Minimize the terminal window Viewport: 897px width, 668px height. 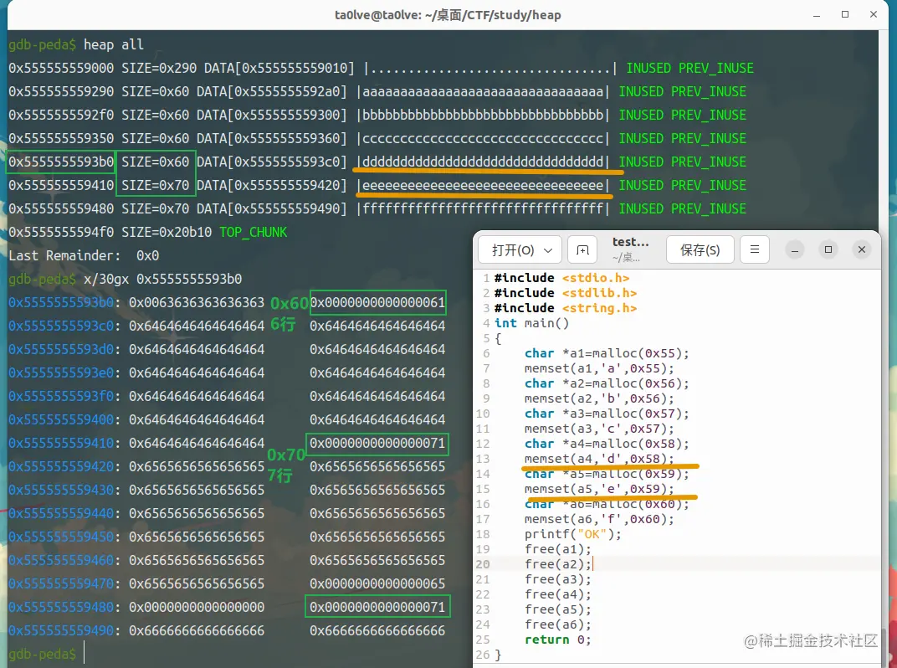(817, 15)
